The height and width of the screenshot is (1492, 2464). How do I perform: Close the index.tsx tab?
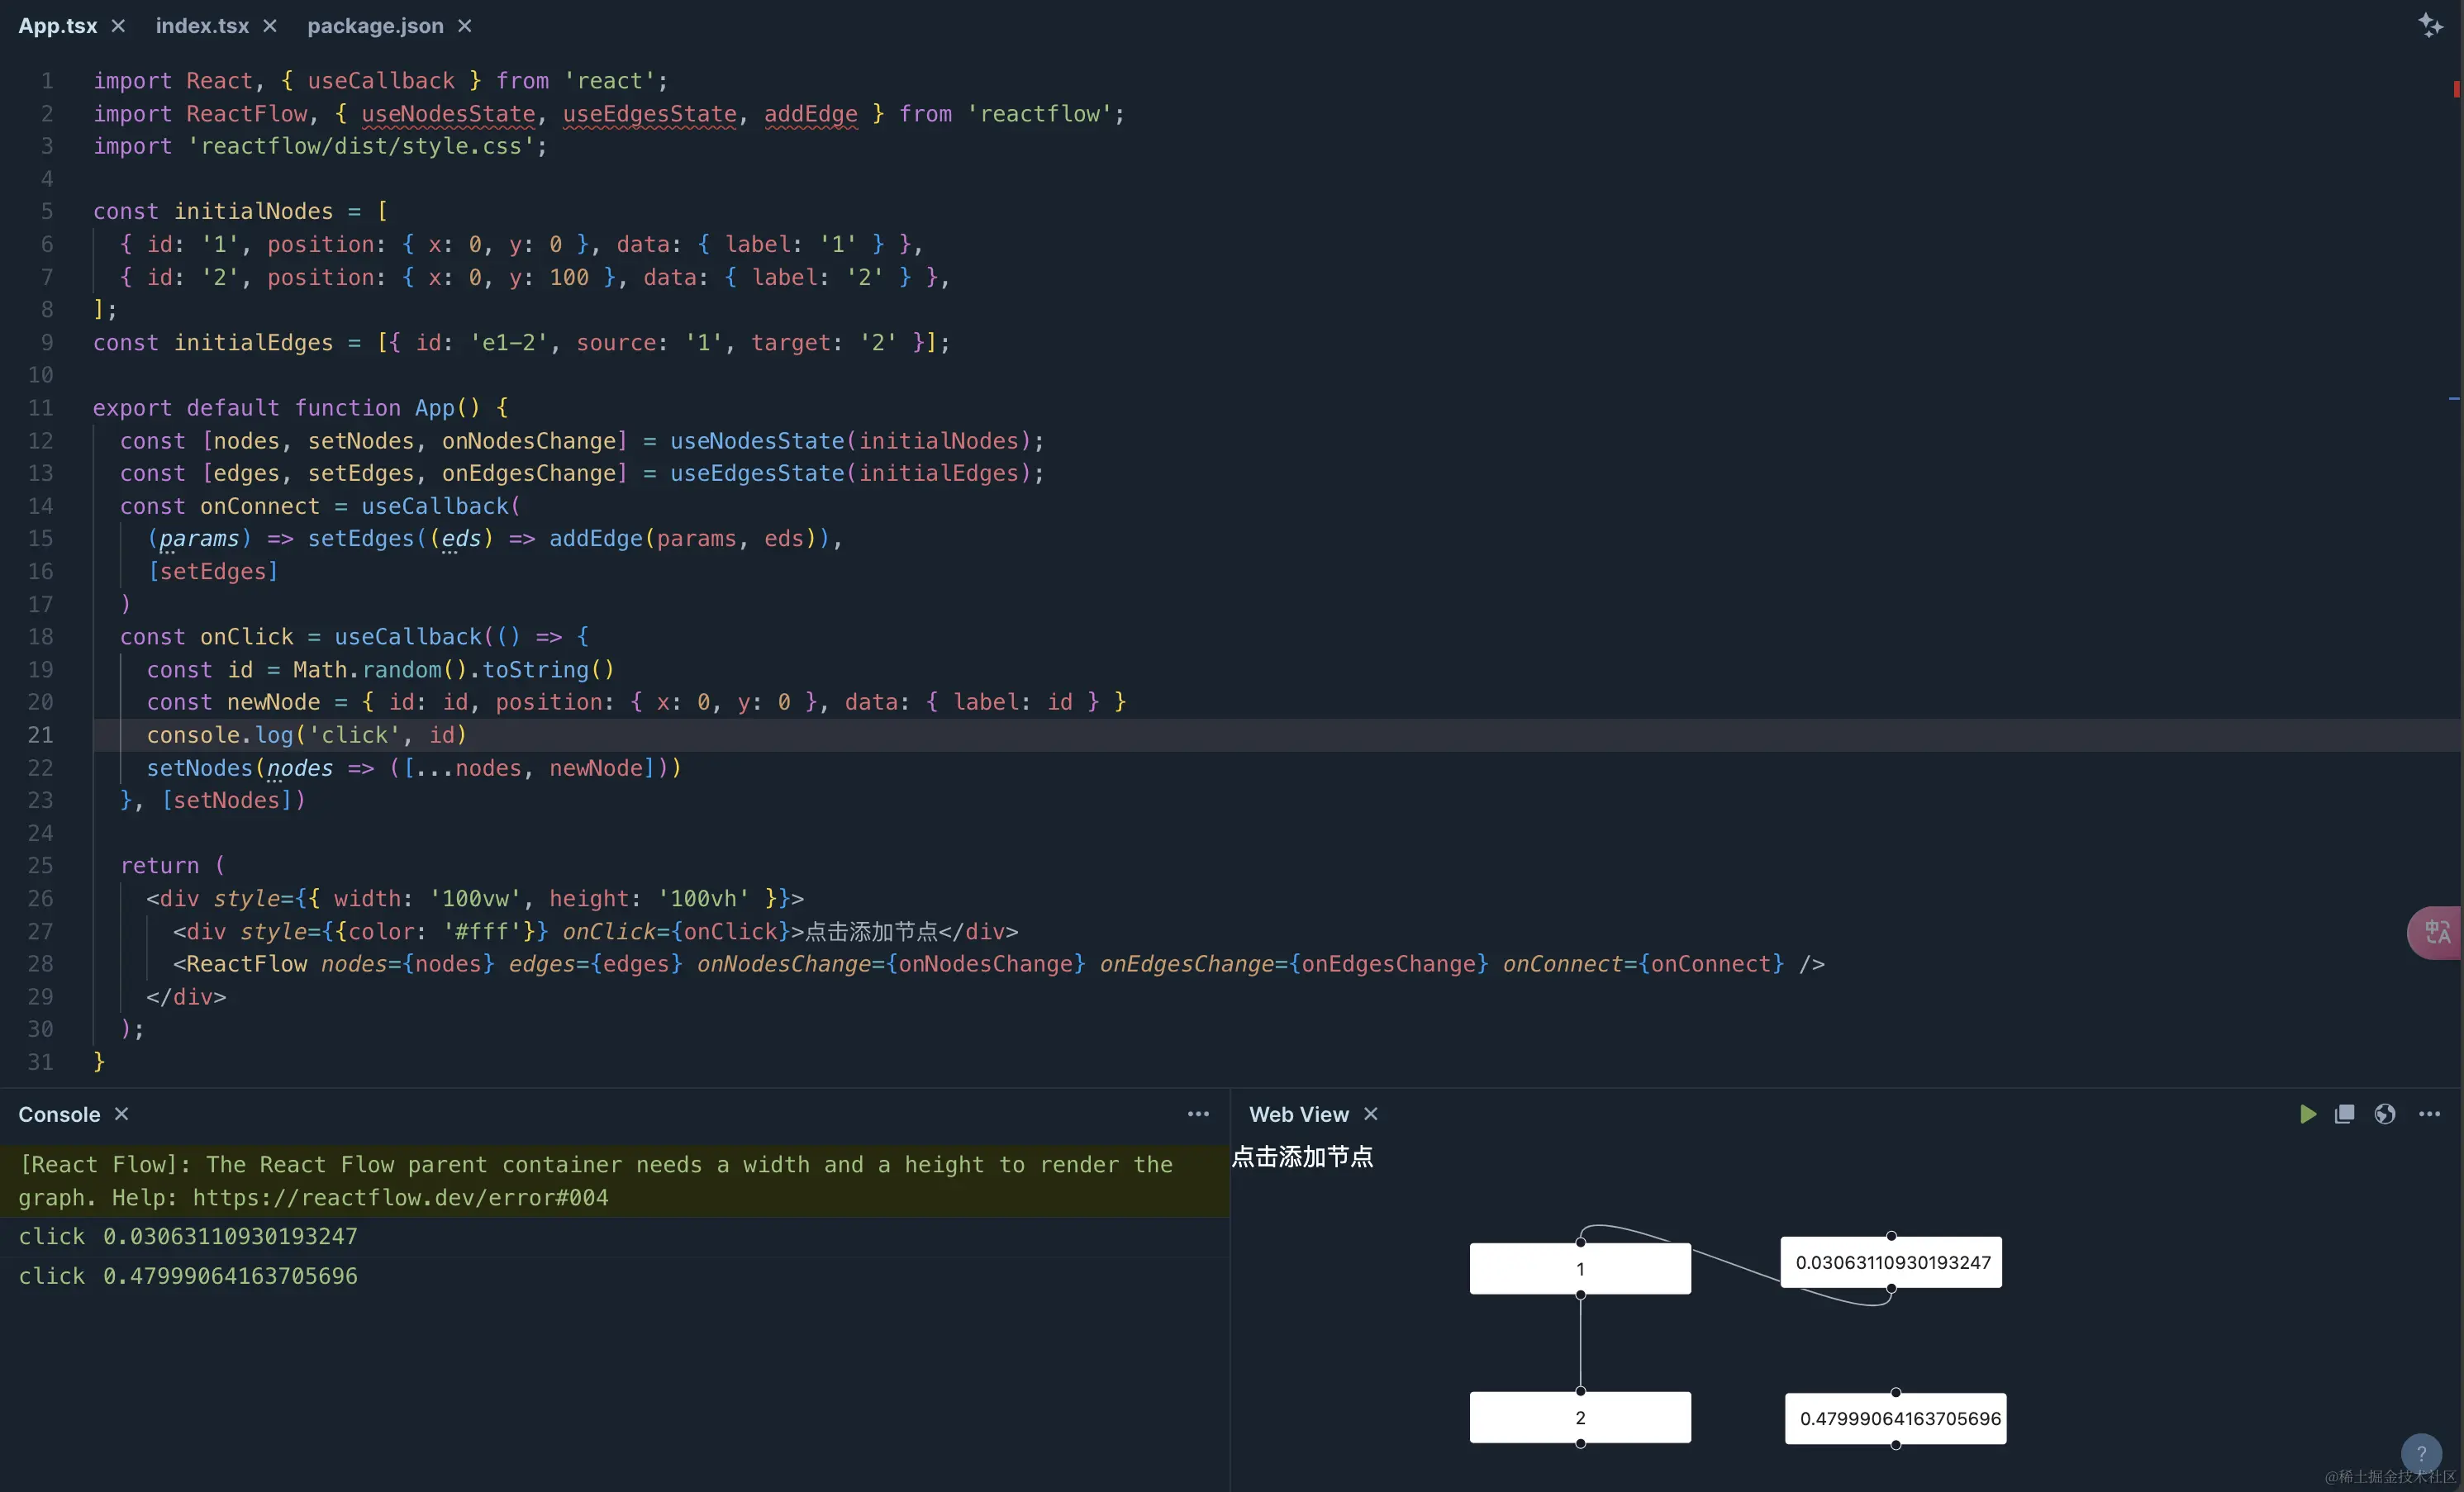[270, 26]
